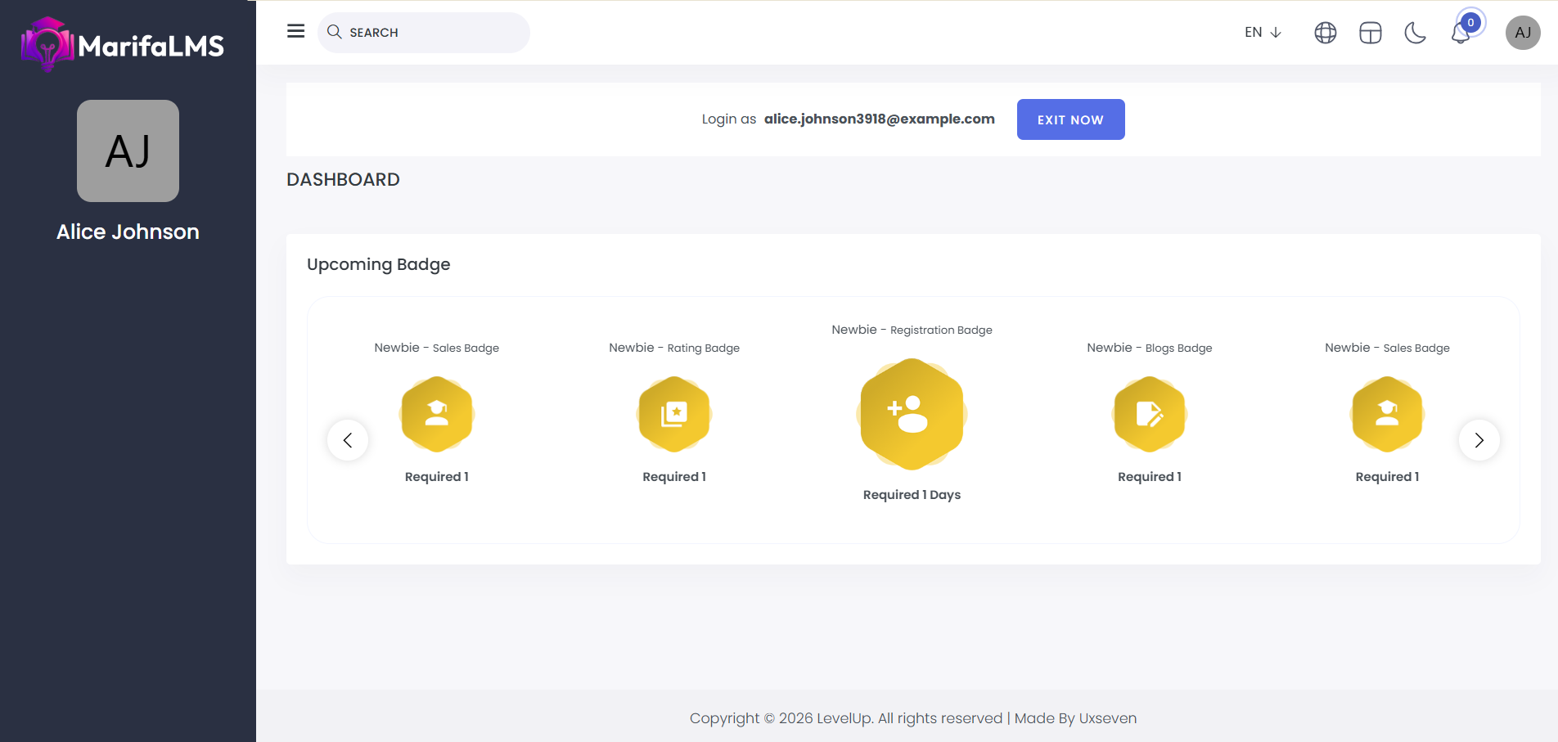Click inside the Search field
This screenshot has width=1558, height=742.
[x=434, y=33]
